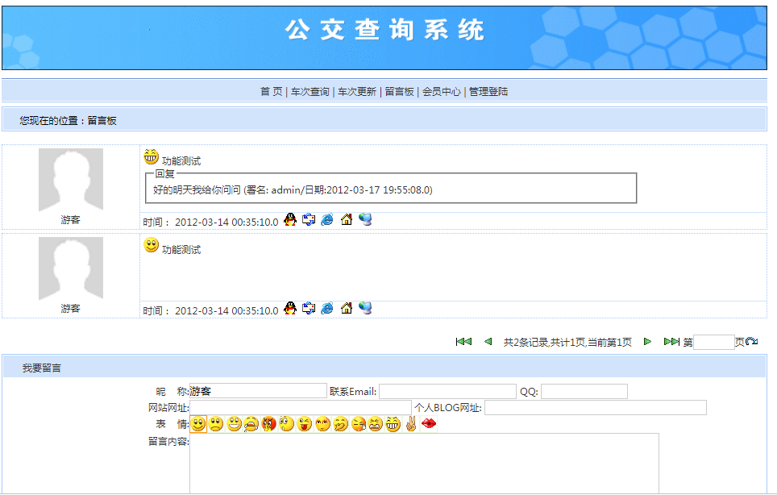Click the QQ penguin icon in first message
The height and width of the screenshot is (495, 777).
[291, 220]
